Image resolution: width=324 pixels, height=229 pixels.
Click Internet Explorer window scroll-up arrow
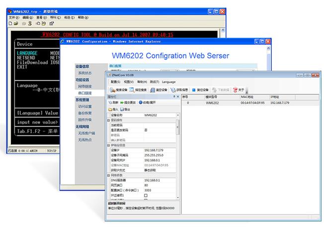pos(268,48)
